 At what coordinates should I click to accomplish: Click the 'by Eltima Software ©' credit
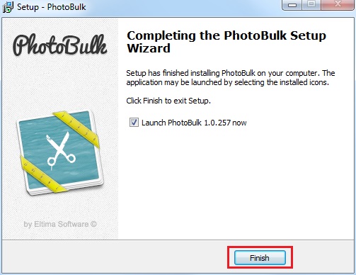click(60, 224)
